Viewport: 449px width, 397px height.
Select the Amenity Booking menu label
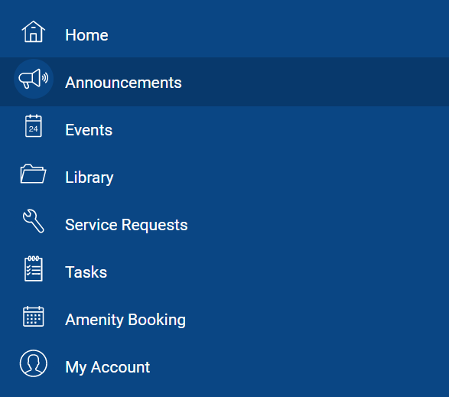click(125, 320)
